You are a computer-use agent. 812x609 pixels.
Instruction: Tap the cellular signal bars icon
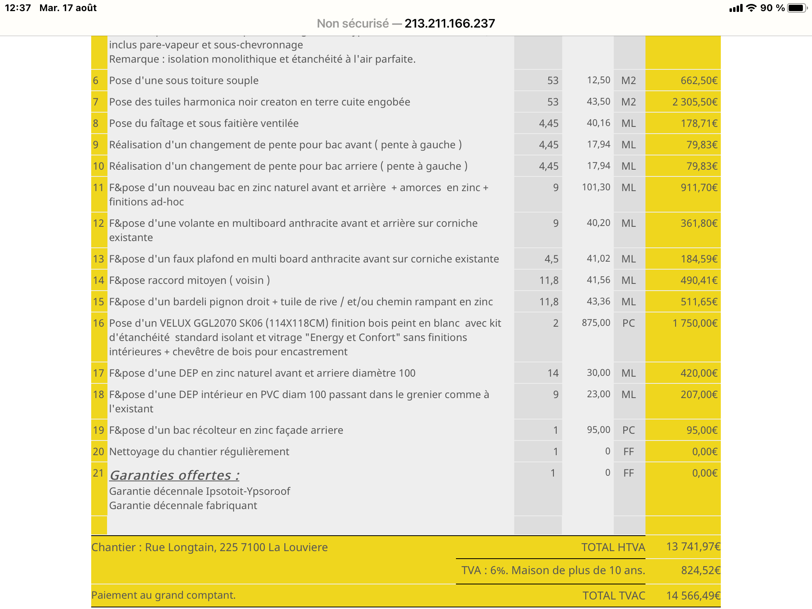coord(736,8)
